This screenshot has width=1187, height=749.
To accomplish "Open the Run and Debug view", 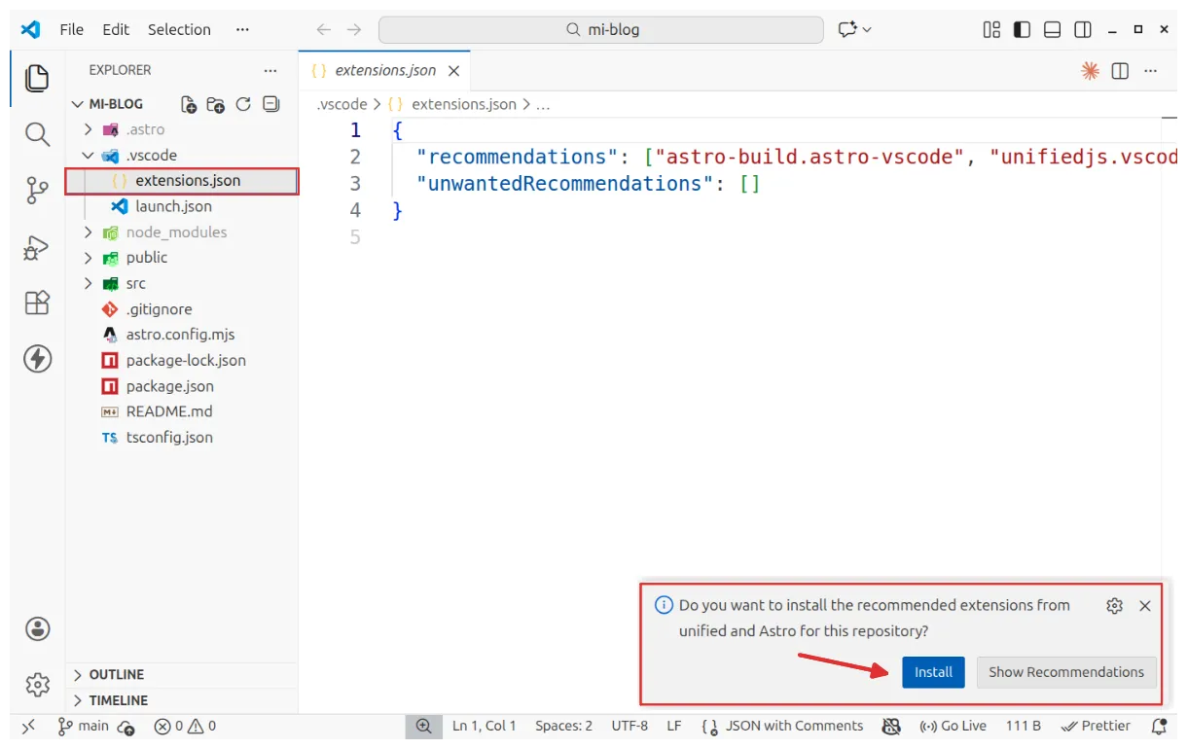I will (x=37, y=248).
